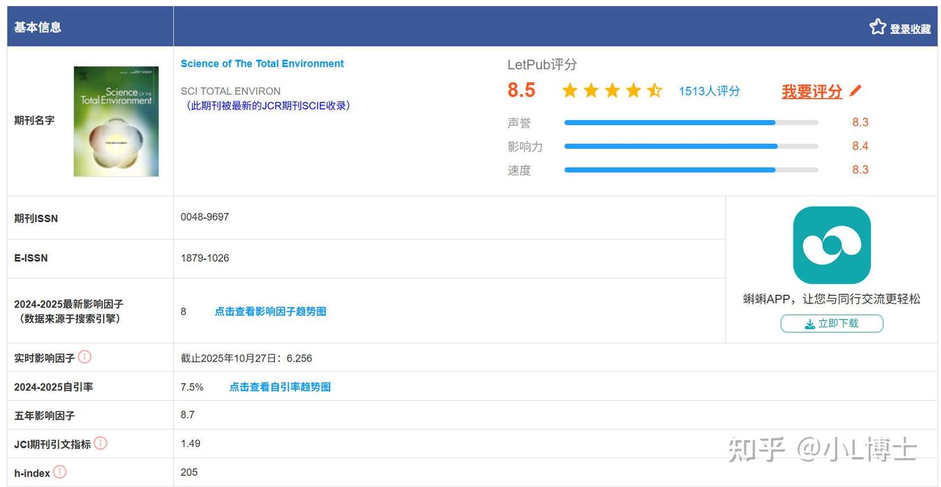This screenshot has width=941, height=487.
Task: Click the first orange rating star
Action: point(570,91)
